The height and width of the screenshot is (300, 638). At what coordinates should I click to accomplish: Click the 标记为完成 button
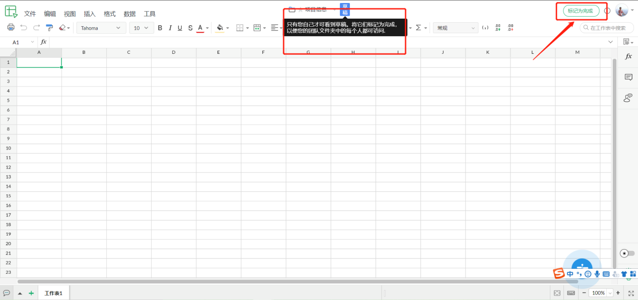(581, 11)
